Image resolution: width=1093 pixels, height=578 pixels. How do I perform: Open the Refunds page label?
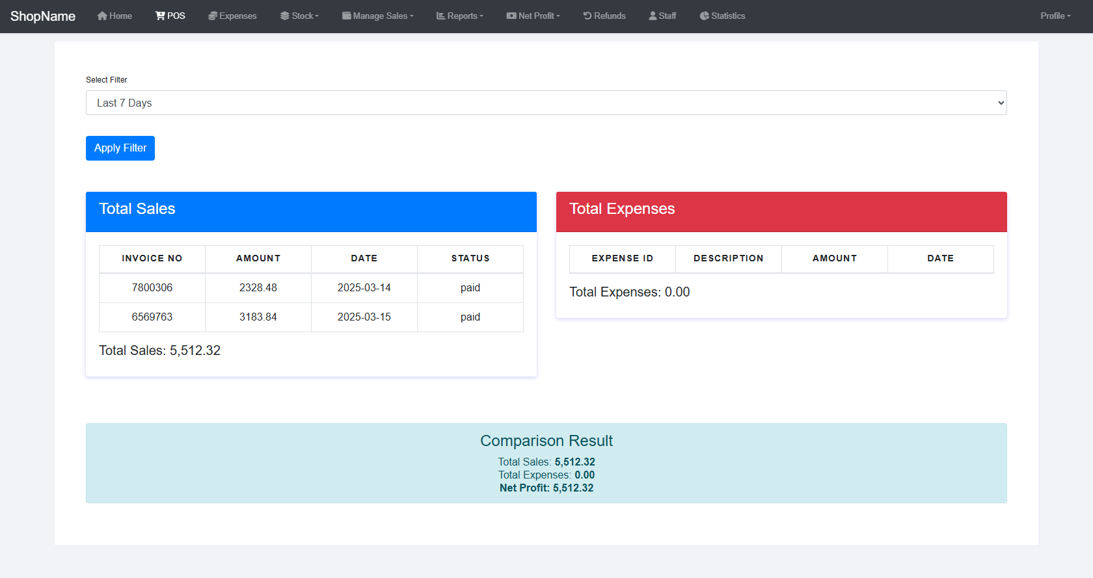coord(610,16)
